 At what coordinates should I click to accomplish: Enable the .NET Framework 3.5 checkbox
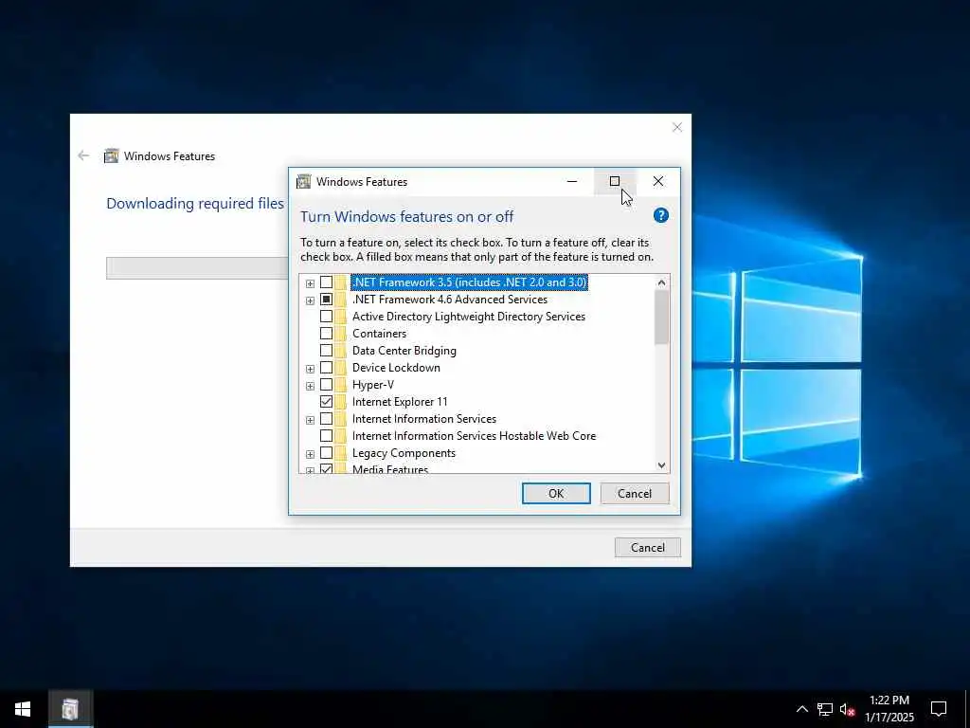326,282
